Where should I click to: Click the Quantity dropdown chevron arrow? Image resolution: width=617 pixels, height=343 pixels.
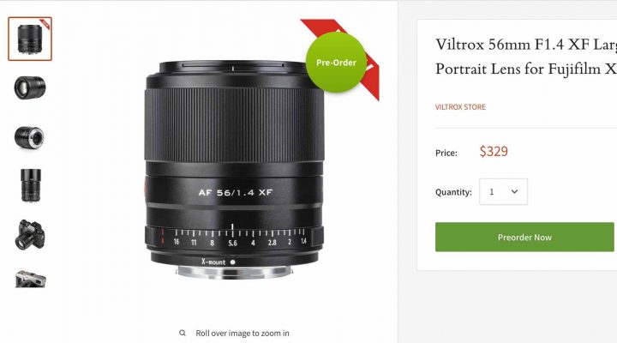(x=514, y=192)
